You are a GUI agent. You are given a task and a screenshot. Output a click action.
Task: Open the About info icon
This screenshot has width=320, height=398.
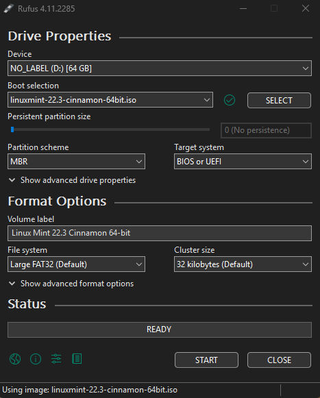click(x=36, y=359)
